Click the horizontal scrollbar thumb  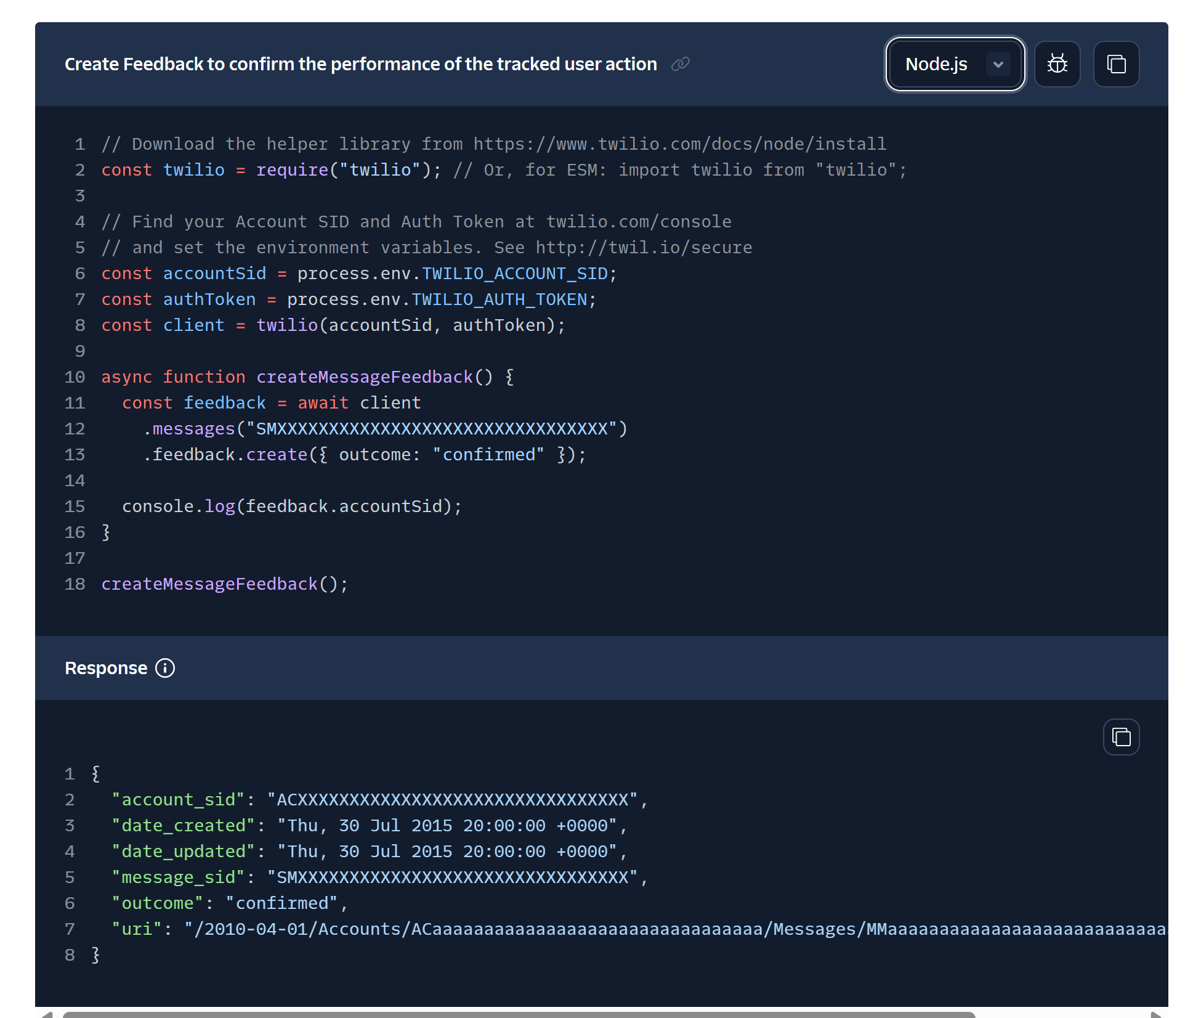tap(519, 1014)
